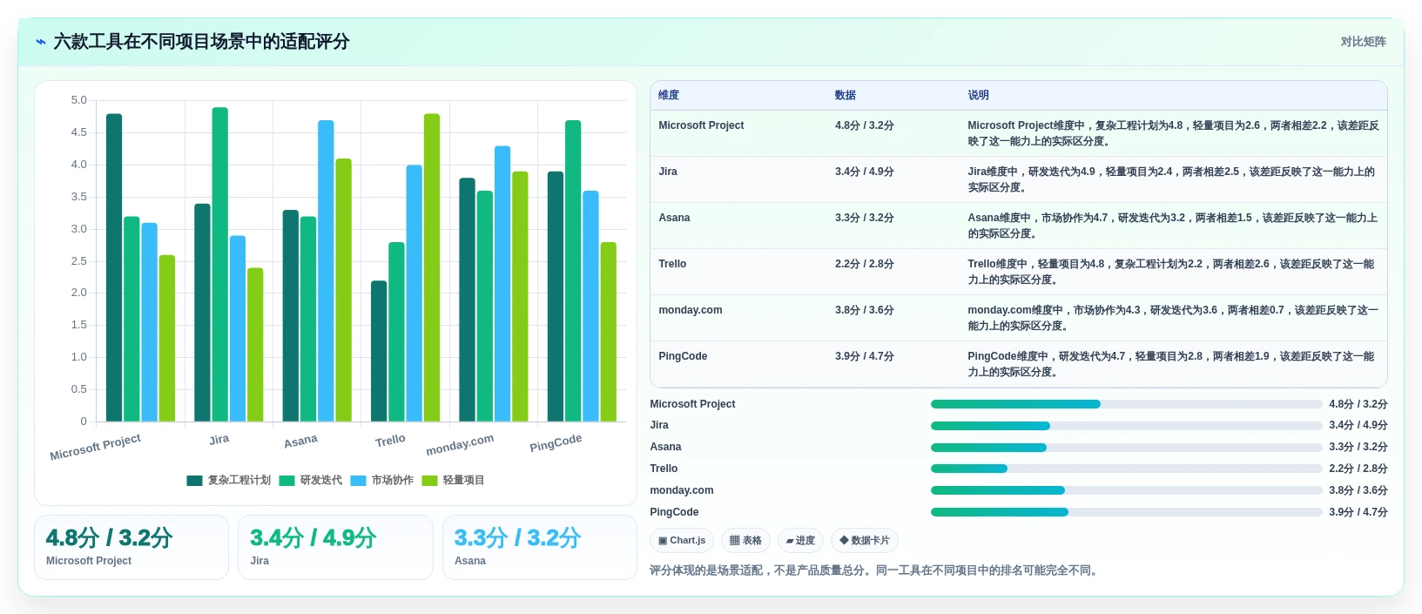Click the Jira progress bar

pos(1126,426)
